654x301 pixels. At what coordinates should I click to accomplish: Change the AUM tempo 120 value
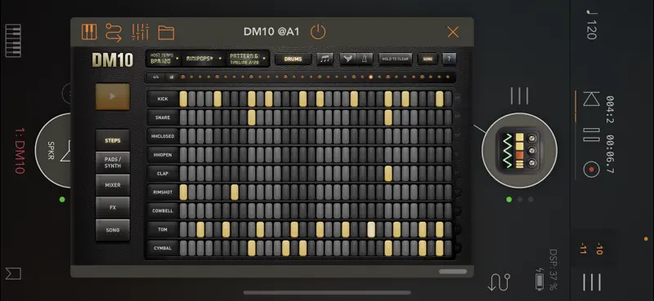(591, 25)
